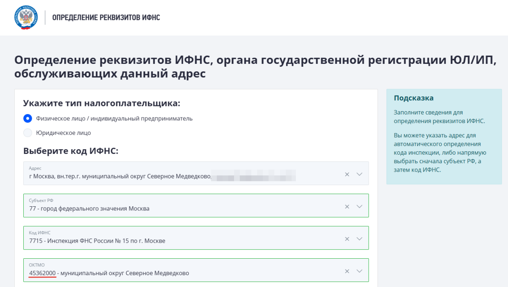Viewport: 508px width, 287px height.
Task: Click the Субъект РФ value 77 Москва
Action: (89, 208)
